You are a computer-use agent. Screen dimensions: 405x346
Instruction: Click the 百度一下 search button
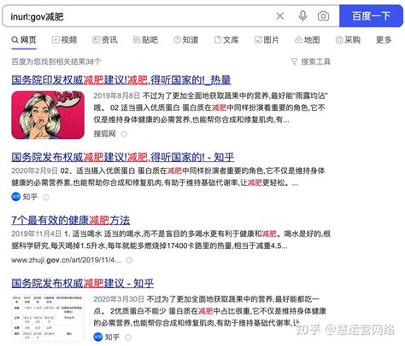point(371,16)
